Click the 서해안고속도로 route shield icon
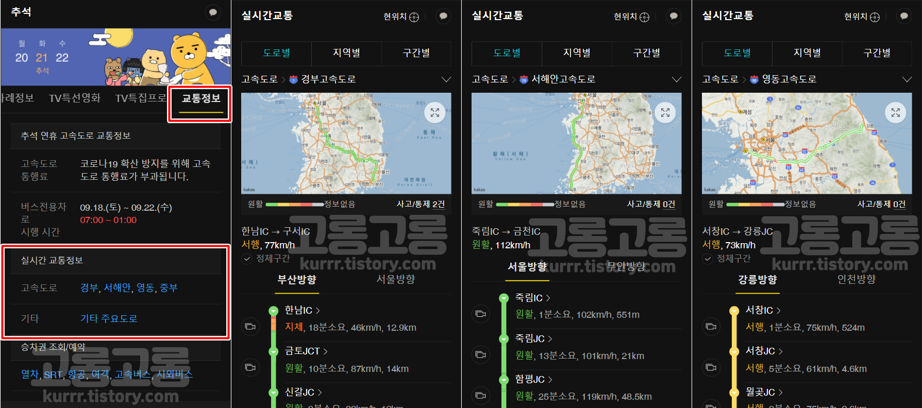Viewport: 922px width, 408px height. [524, 79]
